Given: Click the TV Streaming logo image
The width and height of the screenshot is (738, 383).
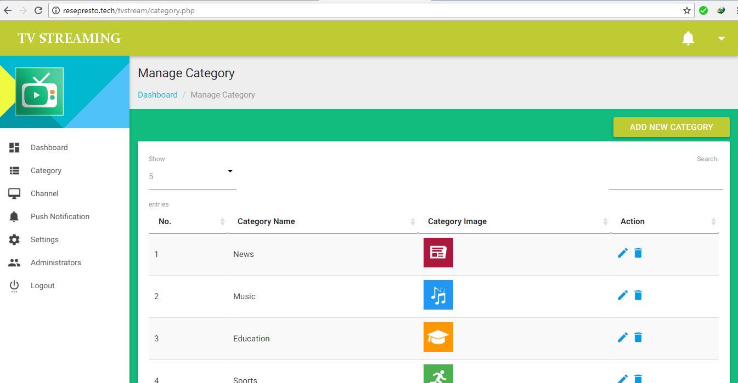Looking at the screenshot, I should click(40, 92).
